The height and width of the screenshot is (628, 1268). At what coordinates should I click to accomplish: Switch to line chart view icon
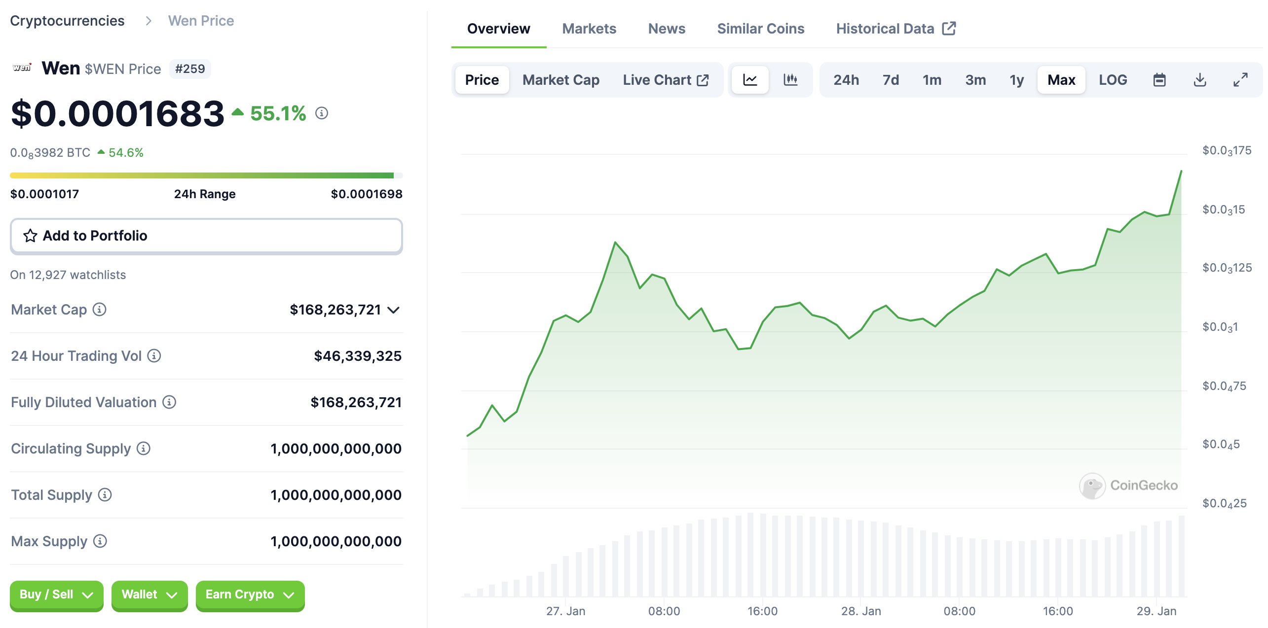click(750, 80)
